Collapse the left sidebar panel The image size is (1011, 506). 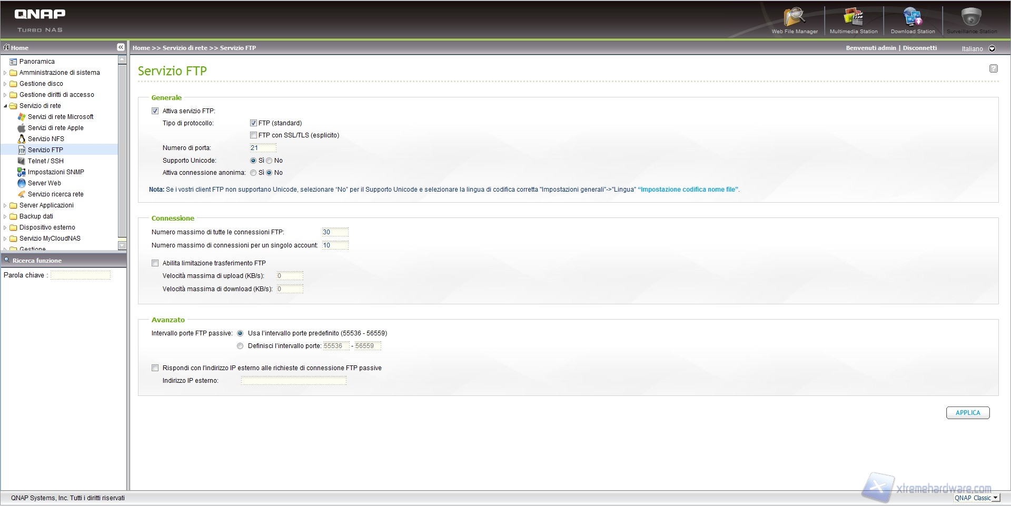(x=121, y=47)
